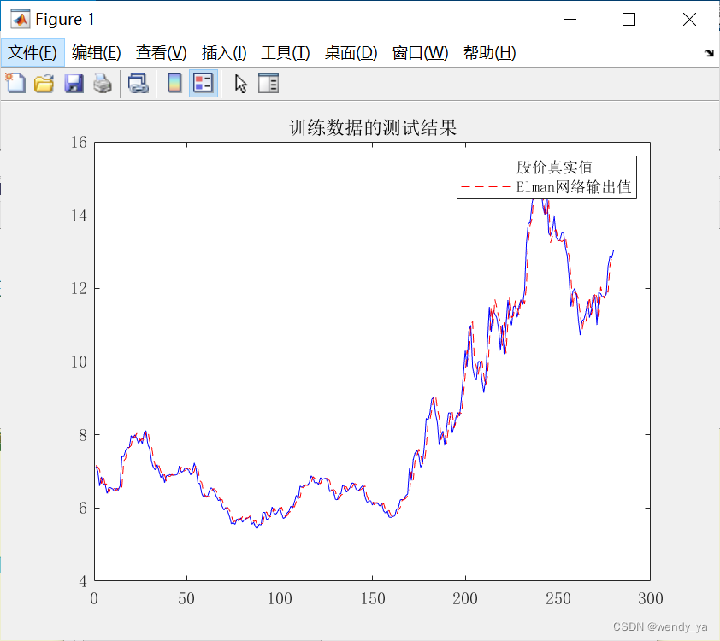
Task: Select the Edit Plot arrow tool
Action: click(x=240, y=84)
